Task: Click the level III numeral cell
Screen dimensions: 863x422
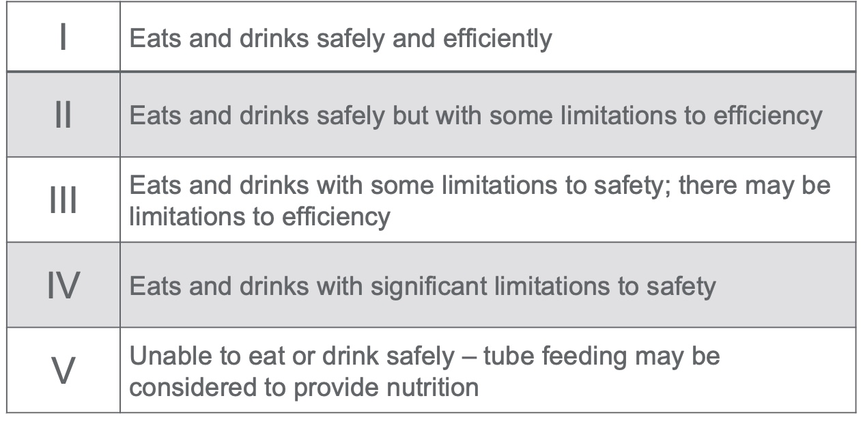Action: (x=63, y=200)
